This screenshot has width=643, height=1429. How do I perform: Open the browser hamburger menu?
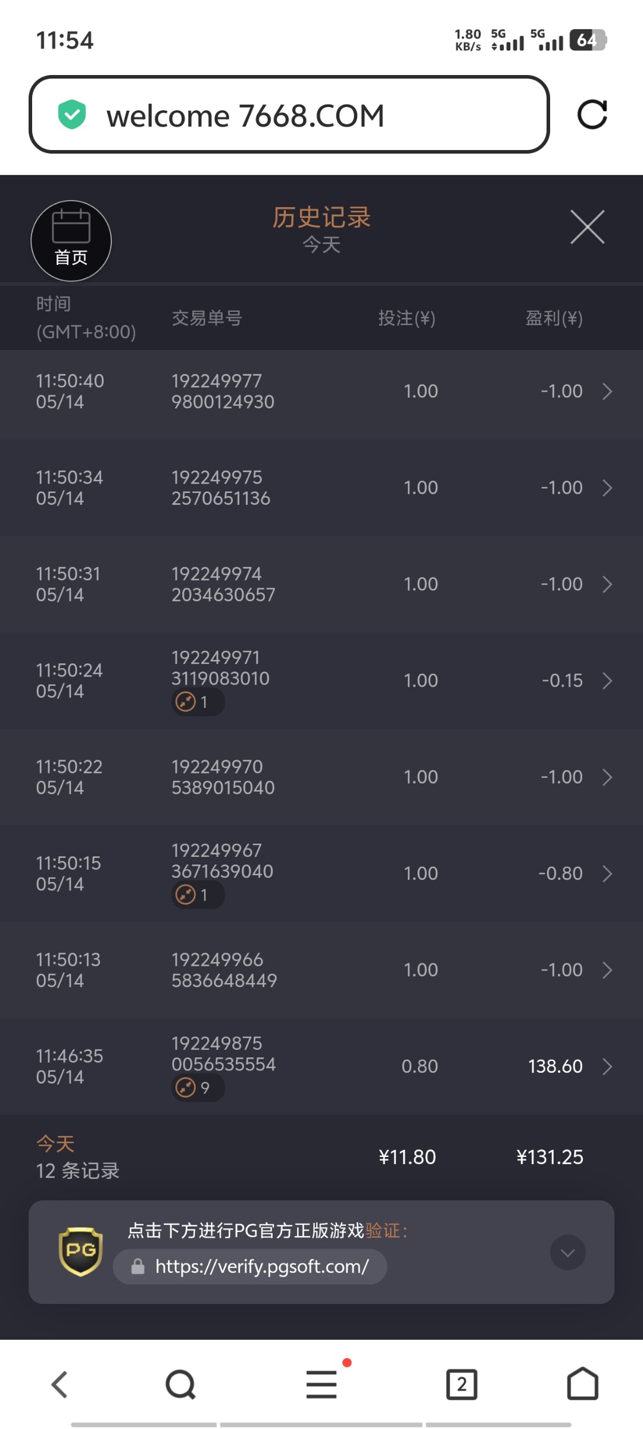point(321,1384)
